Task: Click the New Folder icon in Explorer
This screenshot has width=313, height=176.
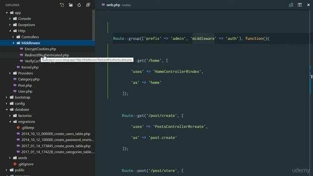Action: 70,5
